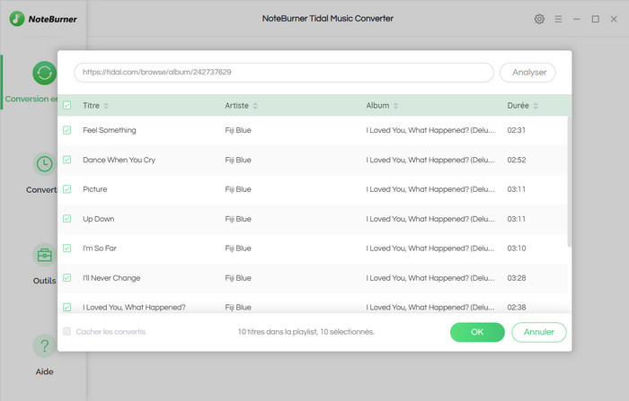Click the Dance When You Cry title
Screen dimensions: 629x401
coord(120,160)
